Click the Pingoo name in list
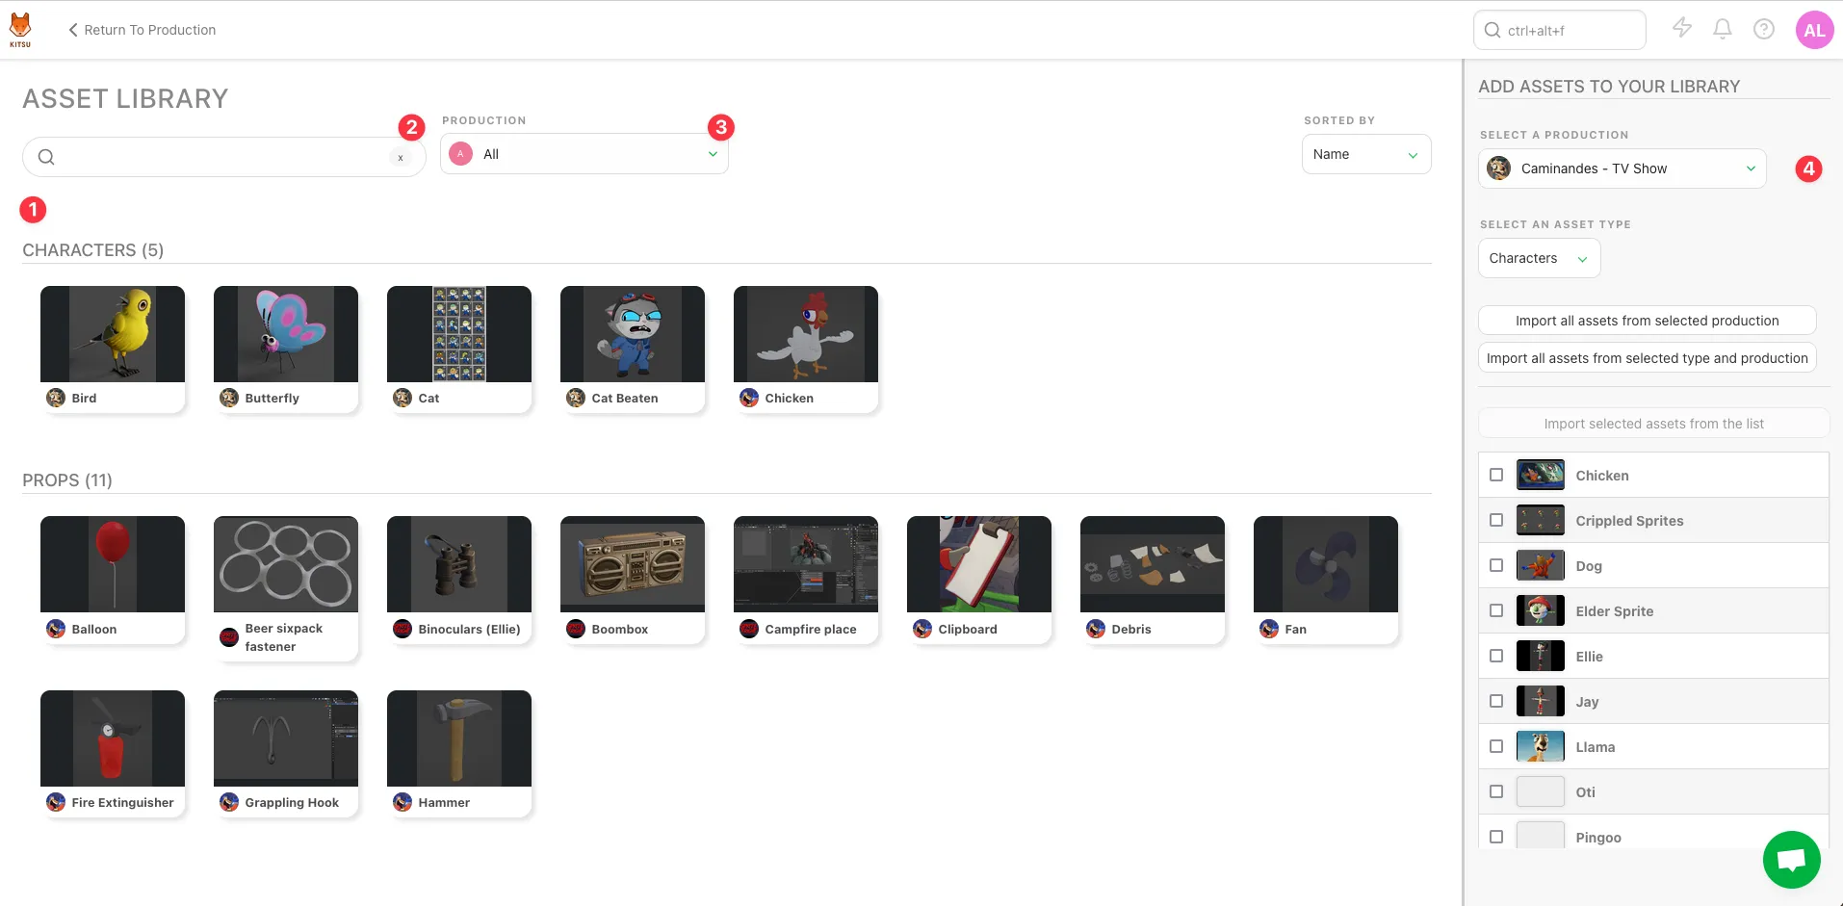 (1598, 838)
